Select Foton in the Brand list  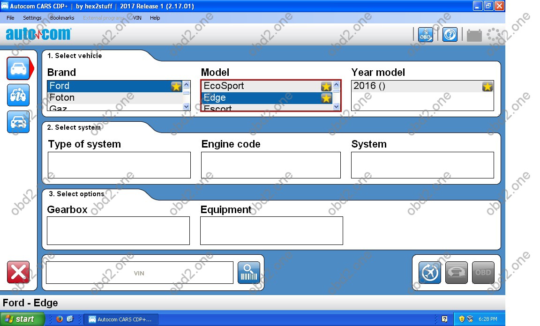tap(115, 98)
